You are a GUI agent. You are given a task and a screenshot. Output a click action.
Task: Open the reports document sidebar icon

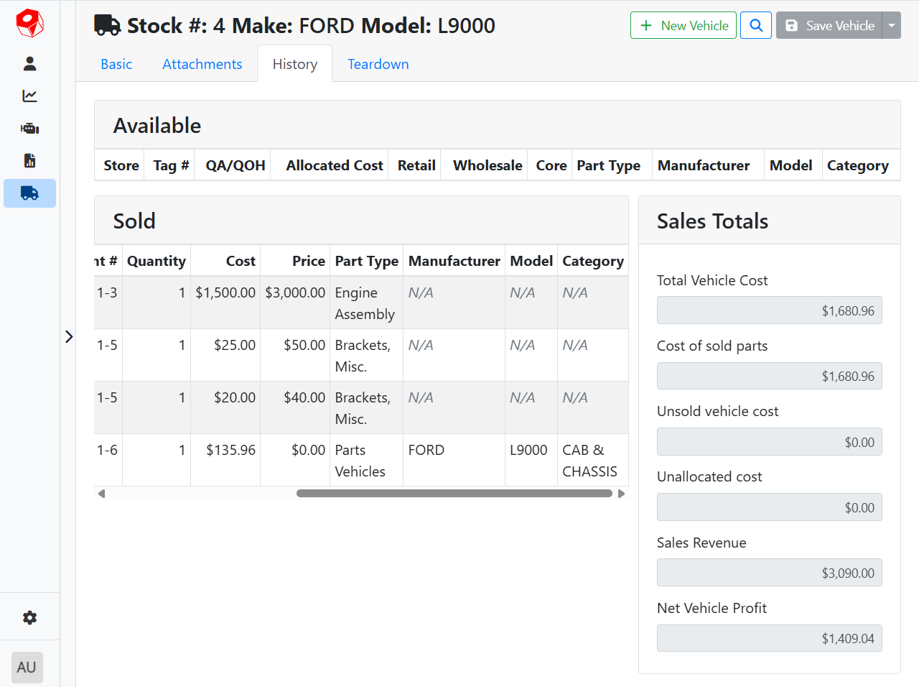click(29, 161)
